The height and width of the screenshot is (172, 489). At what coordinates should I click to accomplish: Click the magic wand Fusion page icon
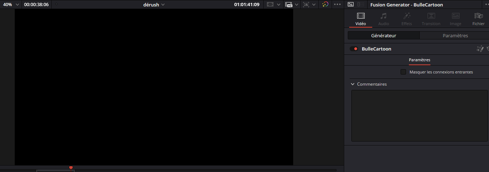pyautogui.click(x=480, y=49)
